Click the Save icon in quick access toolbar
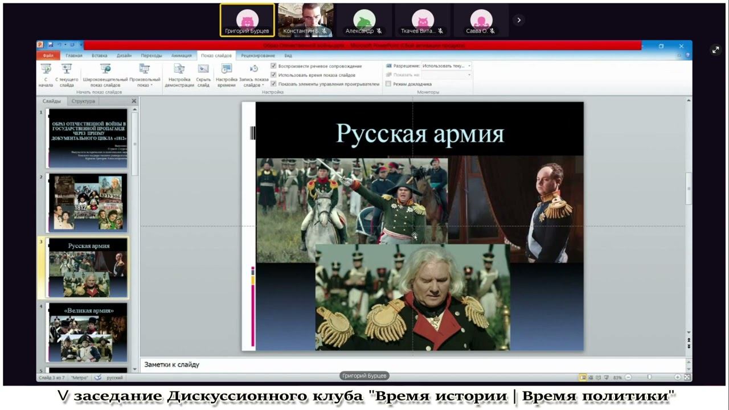The width and height of the screenshot is (729, 410). tap(50, 45)
